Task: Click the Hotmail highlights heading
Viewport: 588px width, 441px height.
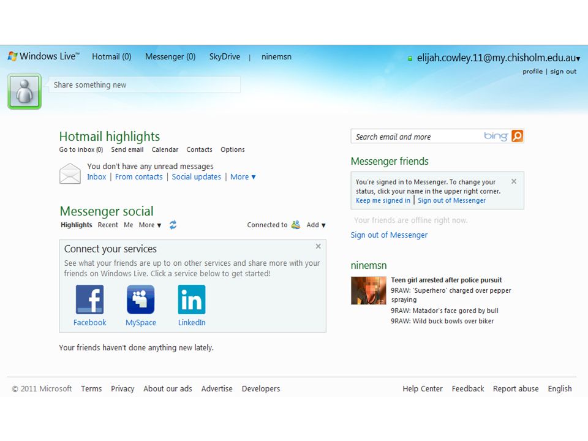Action: point(110,137)
